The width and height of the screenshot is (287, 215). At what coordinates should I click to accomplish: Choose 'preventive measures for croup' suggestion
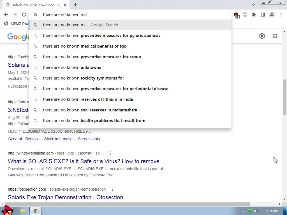tap(130, 57)
